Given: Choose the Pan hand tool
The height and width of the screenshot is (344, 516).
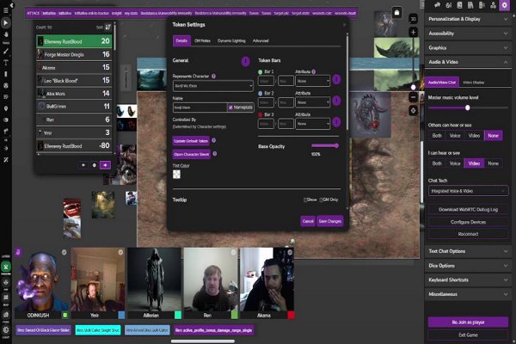Looking at the screenshot, I should [x=6, y=34].
